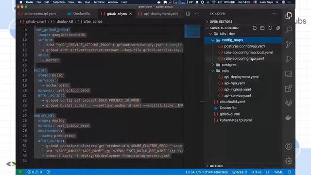
Task: Open the Source Control view
Action: (289, 44)
